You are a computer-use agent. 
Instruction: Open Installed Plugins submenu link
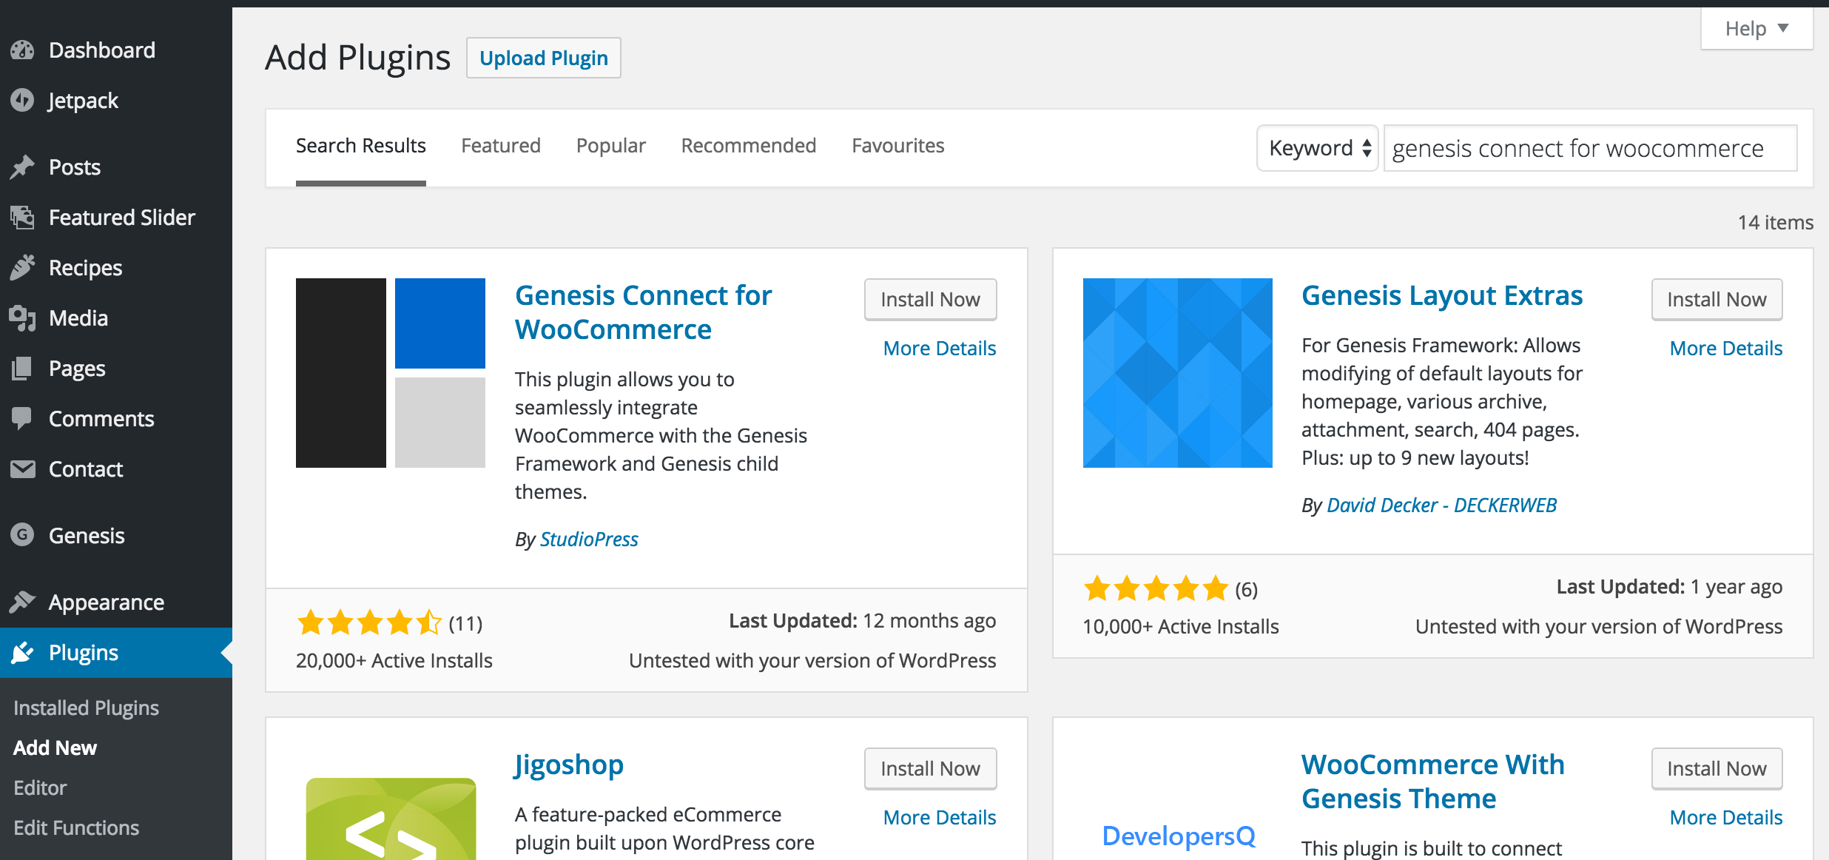86,708
